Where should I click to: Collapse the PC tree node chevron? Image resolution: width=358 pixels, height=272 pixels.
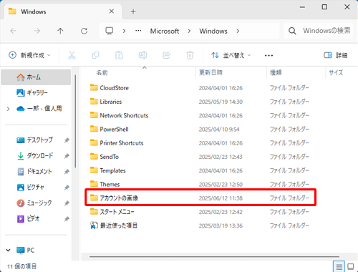pos(8,251)
